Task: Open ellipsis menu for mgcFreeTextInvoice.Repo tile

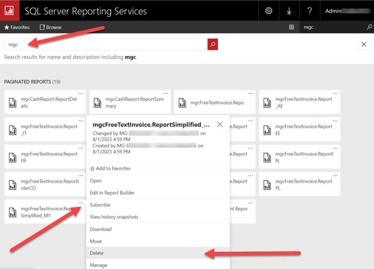Action: 250,93
